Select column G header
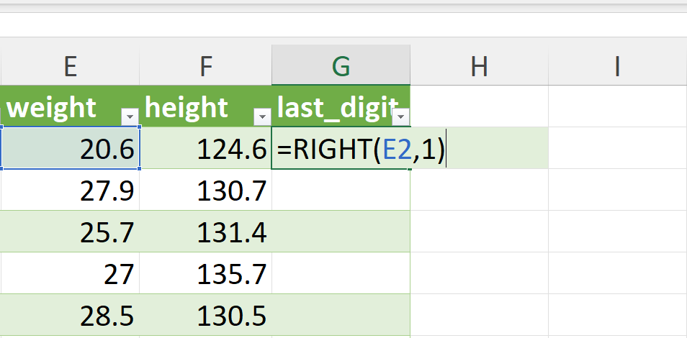The image size is (687, 338). 341,67
